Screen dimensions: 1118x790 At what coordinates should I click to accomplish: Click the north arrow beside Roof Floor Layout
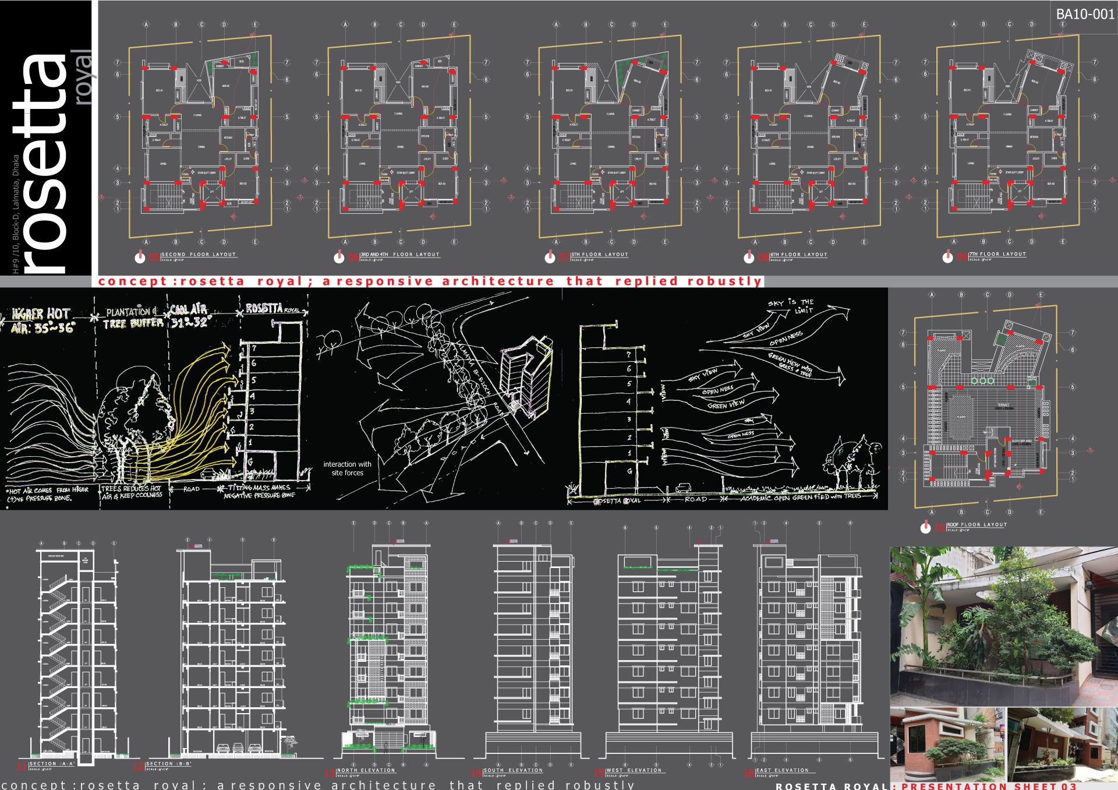click(x=925, y=527)
